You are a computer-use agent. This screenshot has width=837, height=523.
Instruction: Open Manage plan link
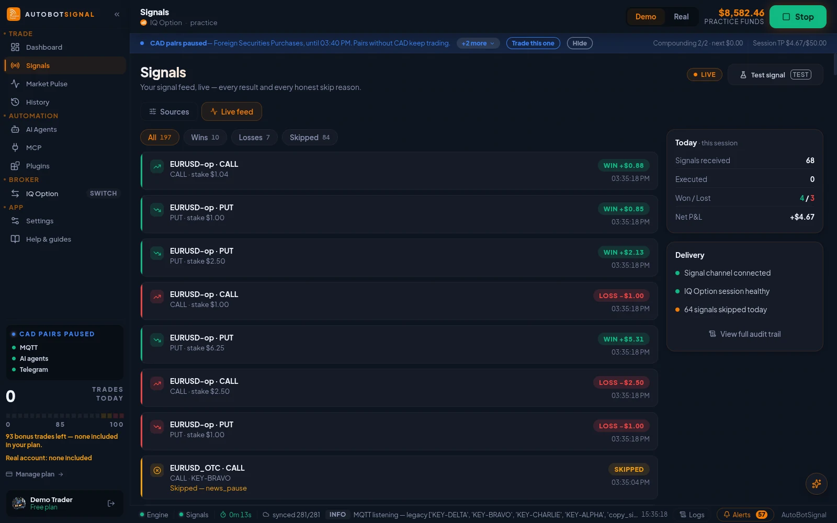[x=35, y=474]
